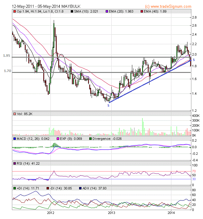This screenshot has width=203, height=219.
Task: Click the pink Vol legend swatch
Action: point(15,114)
